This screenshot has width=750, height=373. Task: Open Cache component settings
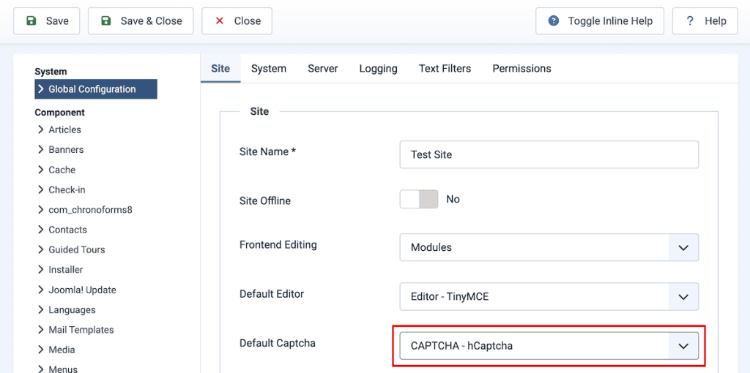tap(56, 170)
